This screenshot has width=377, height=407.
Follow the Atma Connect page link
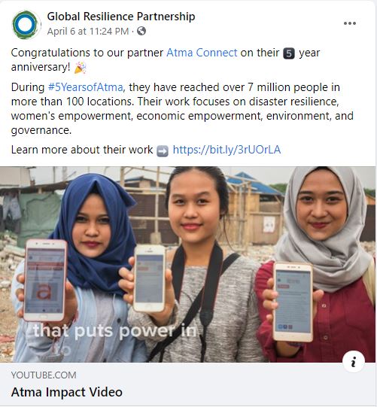click(x=202, y=53)
